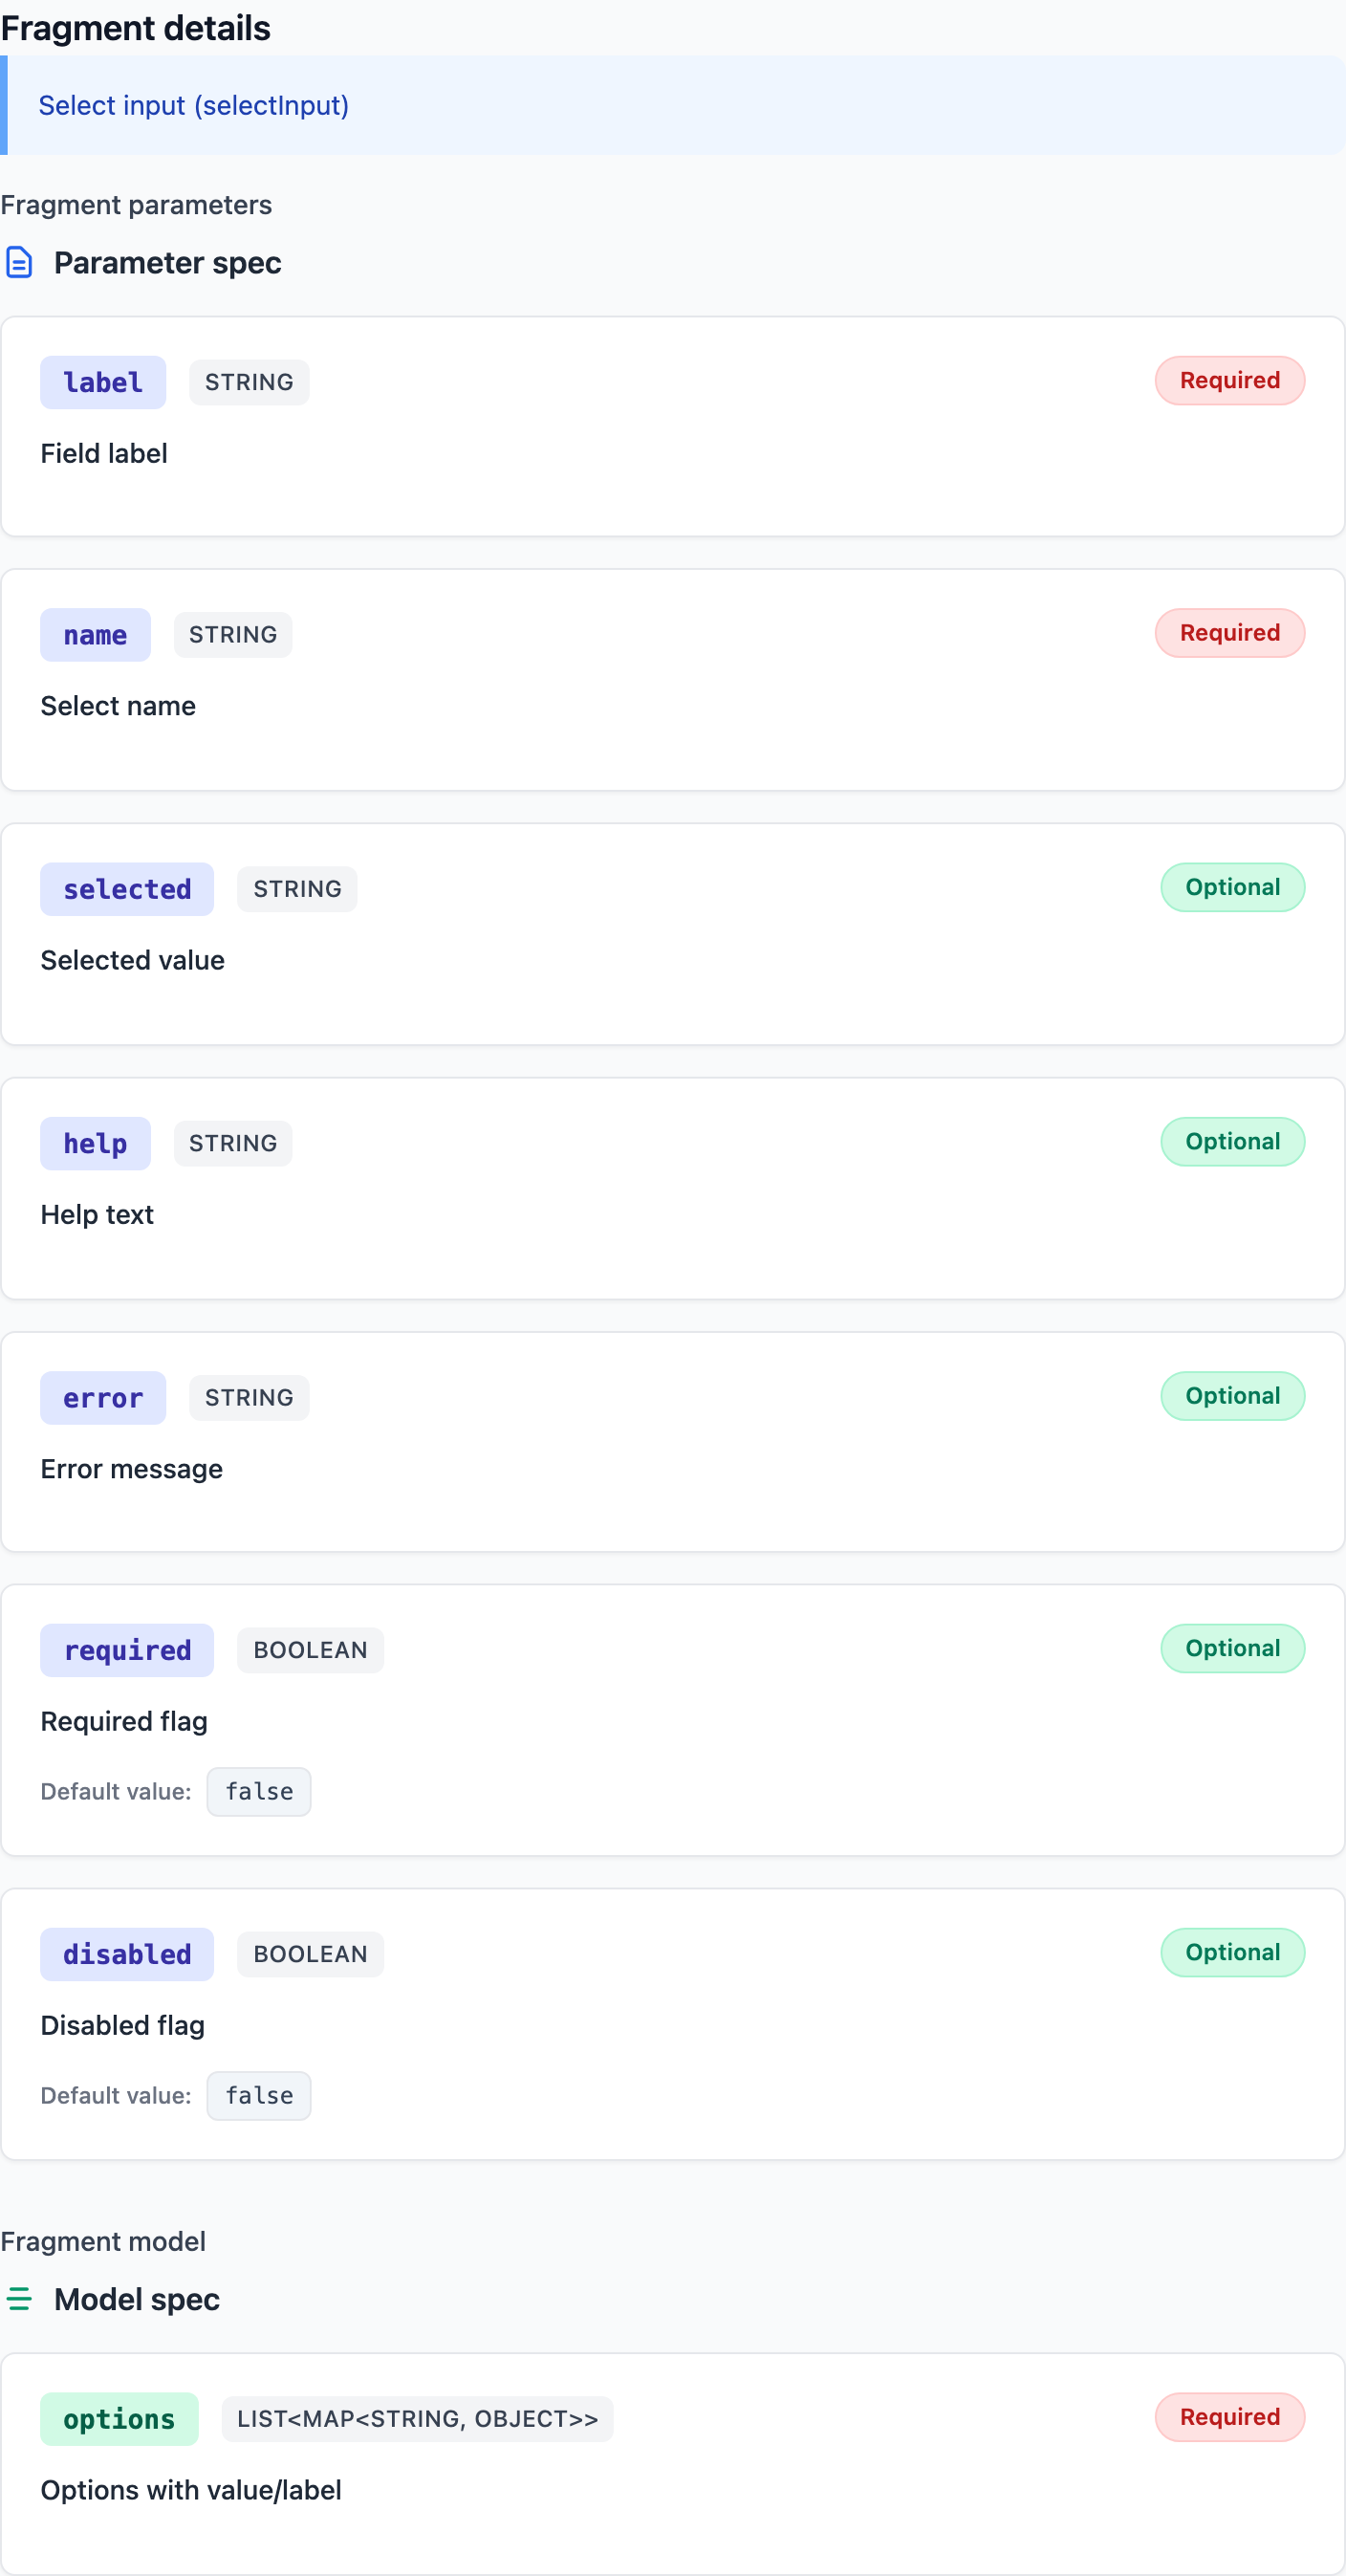The image size is (1346, 2576).
Task: Click the label parameter name tag
Action: 102,383
